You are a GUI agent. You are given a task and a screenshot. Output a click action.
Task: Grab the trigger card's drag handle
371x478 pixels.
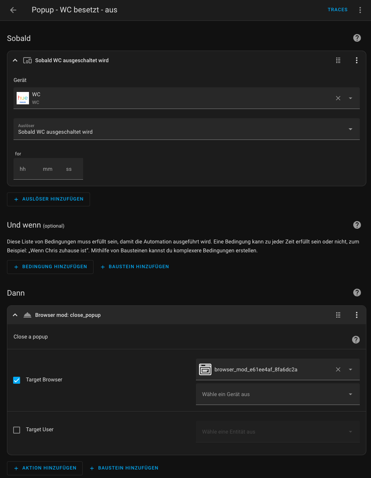click(x=338, y=60)
